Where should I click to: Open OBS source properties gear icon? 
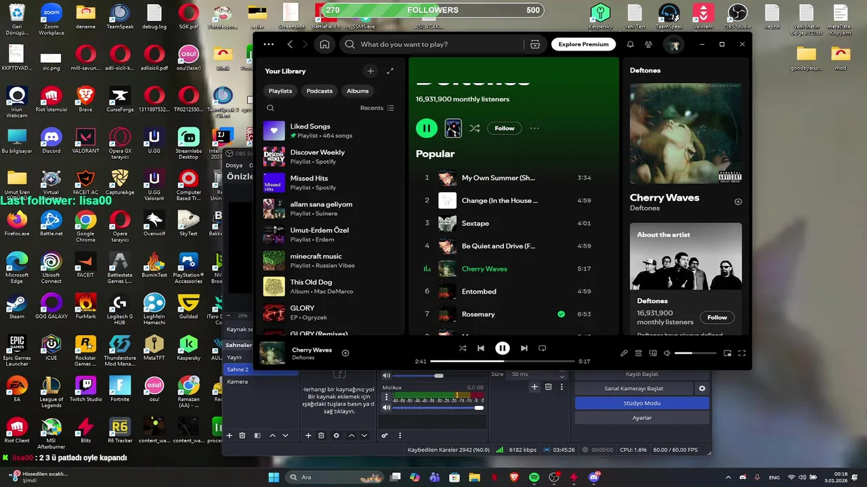pyautogui.click(x=336, y=436)
